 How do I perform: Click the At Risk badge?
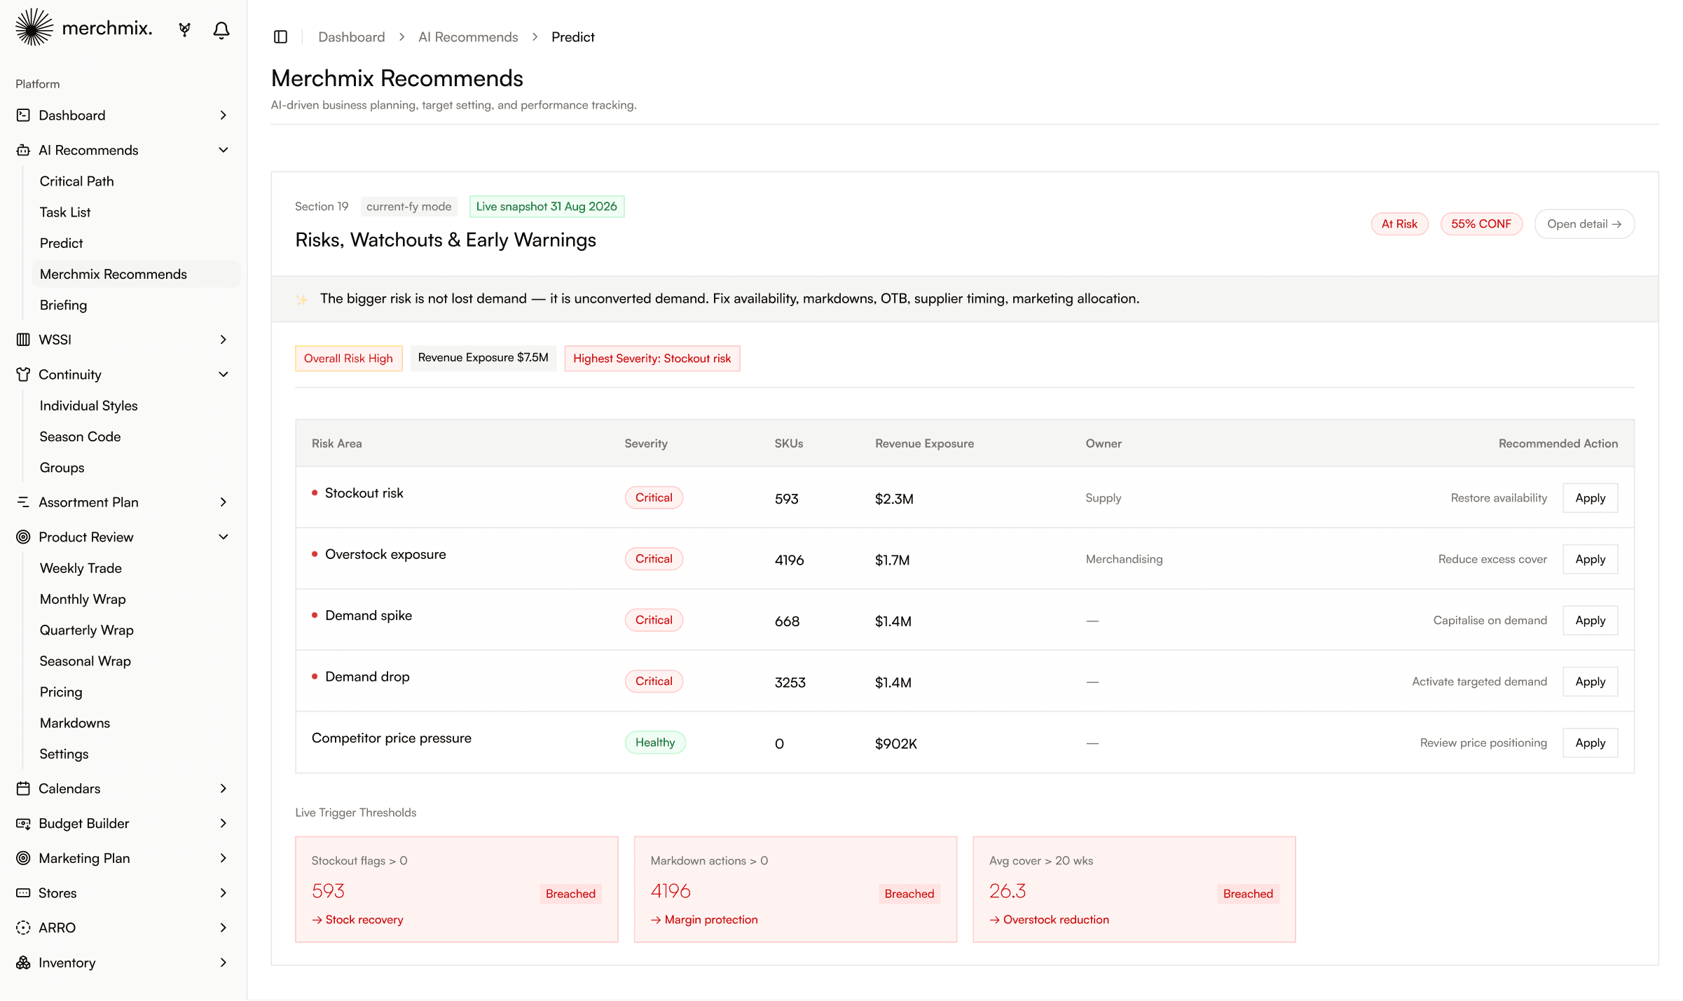[1399, 224]
